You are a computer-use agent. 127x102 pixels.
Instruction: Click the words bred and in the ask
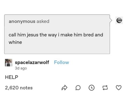pyautogui.click(x=93, y=35)
